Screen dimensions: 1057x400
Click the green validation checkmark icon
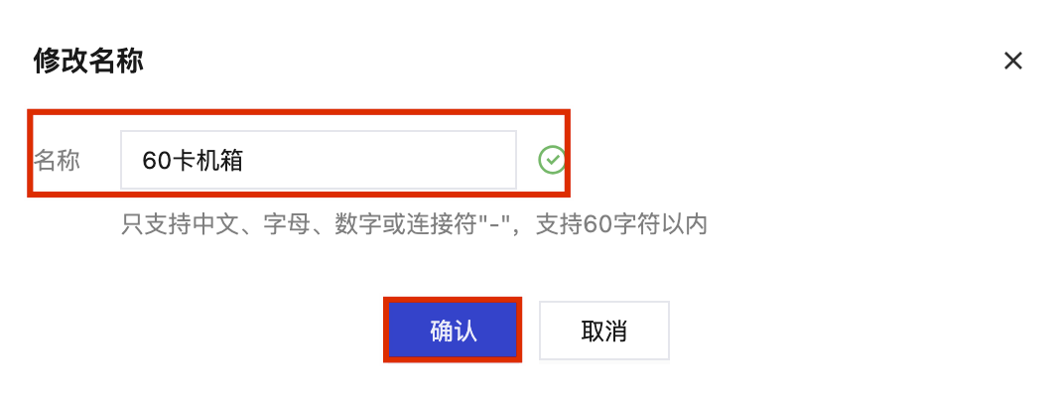tap(552, 160)
